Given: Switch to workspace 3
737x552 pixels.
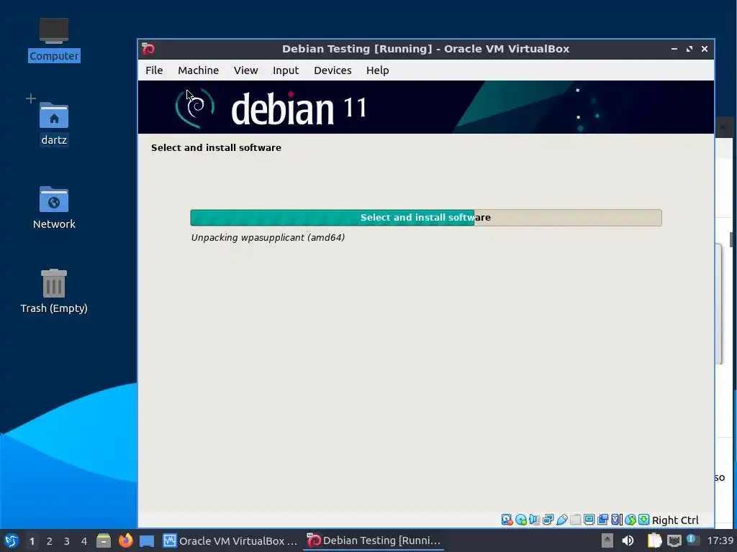Looking at the screenshot, I should [x=67, y=541].
